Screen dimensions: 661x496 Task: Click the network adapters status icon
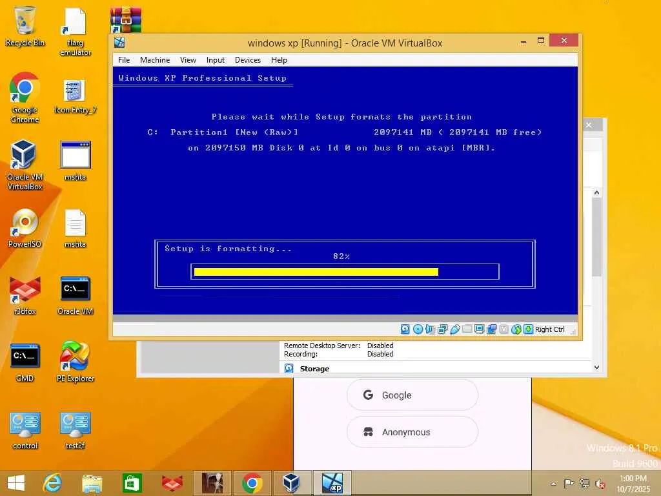tap(443, 329)
